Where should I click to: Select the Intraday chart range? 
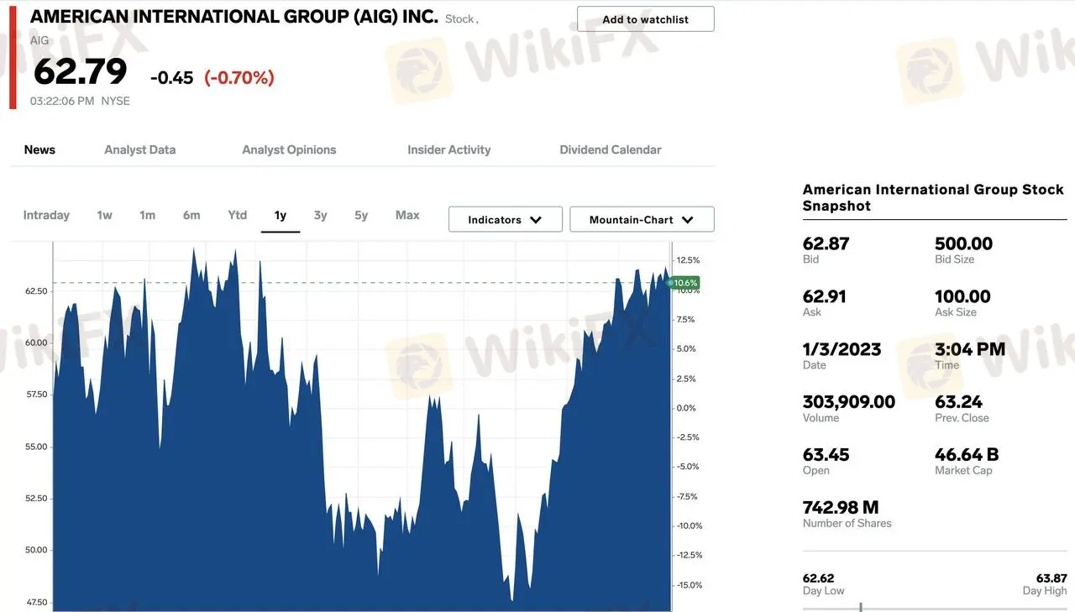[46, 215]
